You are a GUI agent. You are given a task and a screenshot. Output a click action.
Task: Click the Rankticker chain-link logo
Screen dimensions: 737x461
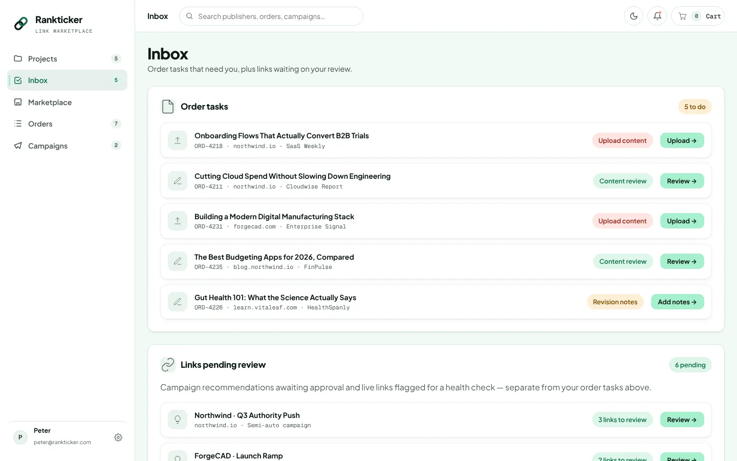tap(21, 24)
